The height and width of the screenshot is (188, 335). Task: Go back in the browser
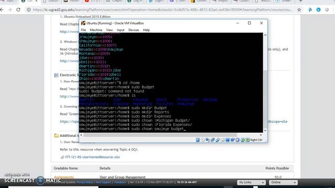click(x=2, y=9)
